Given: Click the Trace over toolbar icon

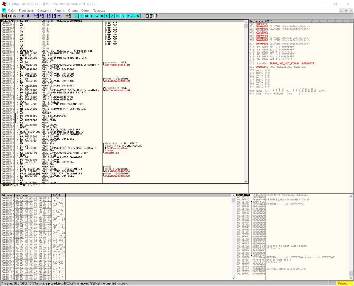Looking at the screenshot, I should (x=53, y=16).
